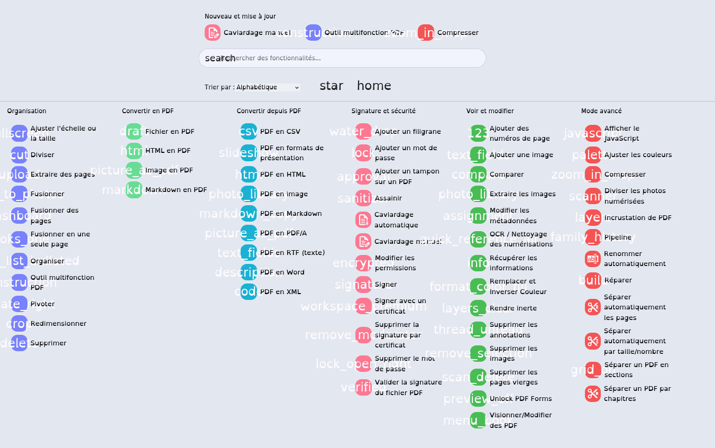Click the HTML en PDF icon

pyautogui.click(x=134, y=151)
